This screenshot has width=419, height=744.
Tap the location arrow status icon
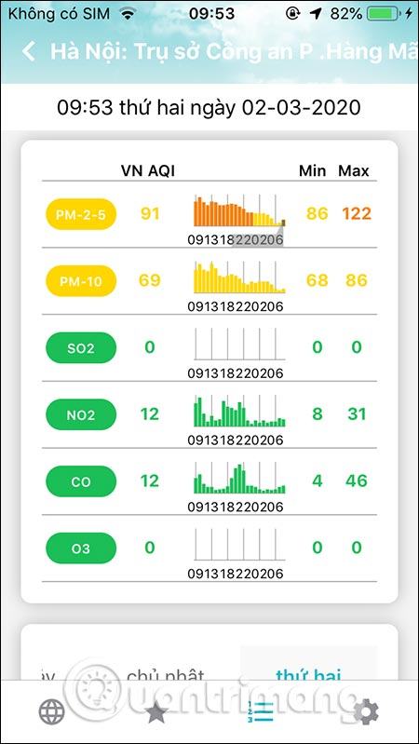pyautogui.click(x=315, y=14)
